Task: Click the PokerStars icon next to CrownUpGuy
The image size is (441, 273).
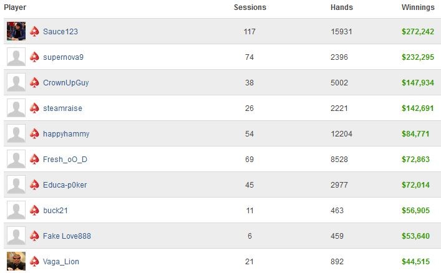Action: click(34, 82)
